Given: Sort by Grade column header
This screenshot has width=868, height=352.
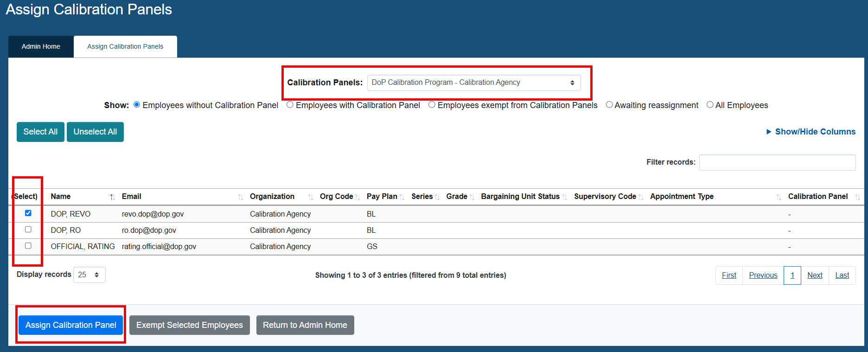Looking at the screenshot, I should pos(460,197).
